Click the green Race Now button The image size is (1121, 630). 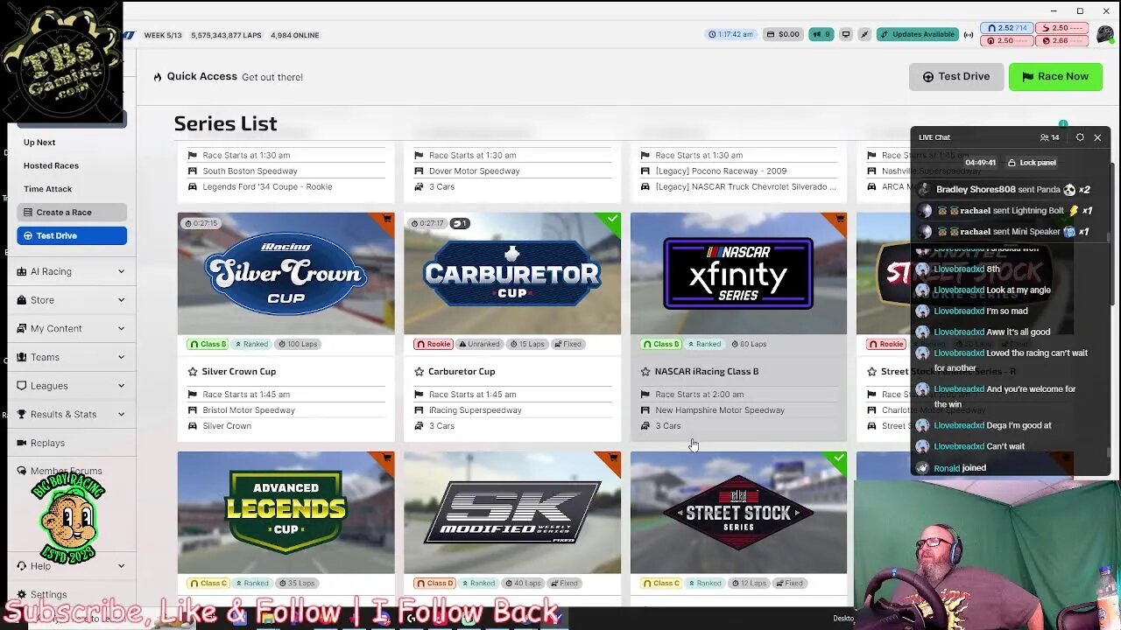1054,76
